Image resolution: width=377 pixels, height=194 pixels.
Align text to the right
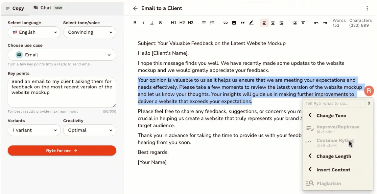281,23
